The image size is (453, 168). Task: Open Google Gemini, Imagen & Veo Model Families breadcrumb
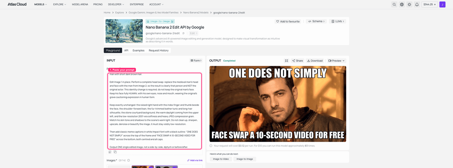tap(153, 12)
